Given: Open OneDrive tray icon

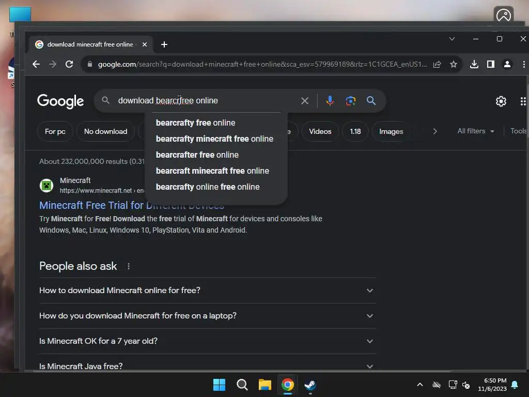Looking at the screenshot, I should pyautogui.click(x=437, y=385).
